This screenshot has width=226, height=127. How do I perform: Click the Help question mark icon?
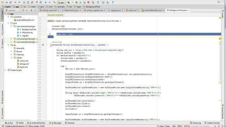113,2
